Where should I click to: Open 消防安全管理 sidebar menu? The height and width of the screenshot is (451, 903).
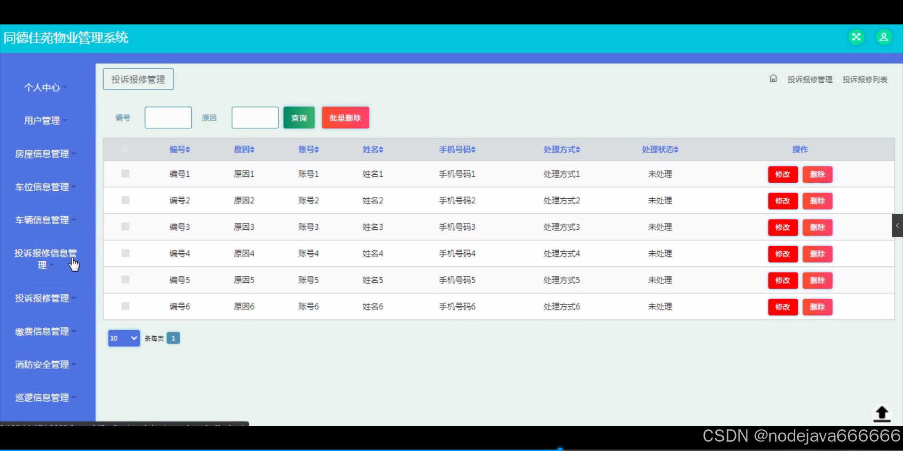pyautogui.click(x=45, y=365)
